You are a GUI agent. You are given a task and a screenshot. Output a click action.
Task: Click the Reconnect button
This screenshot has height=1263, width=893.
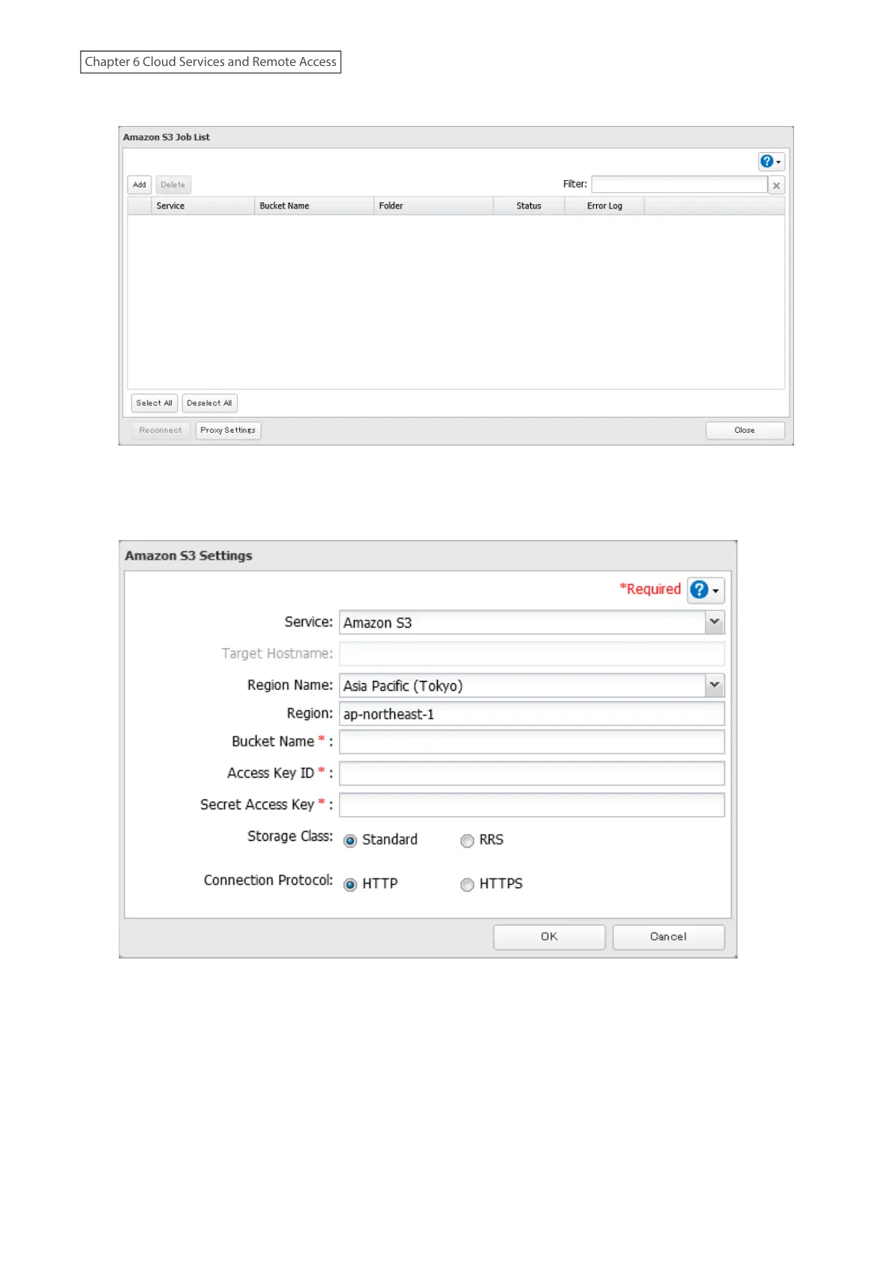tap(160, 430)
